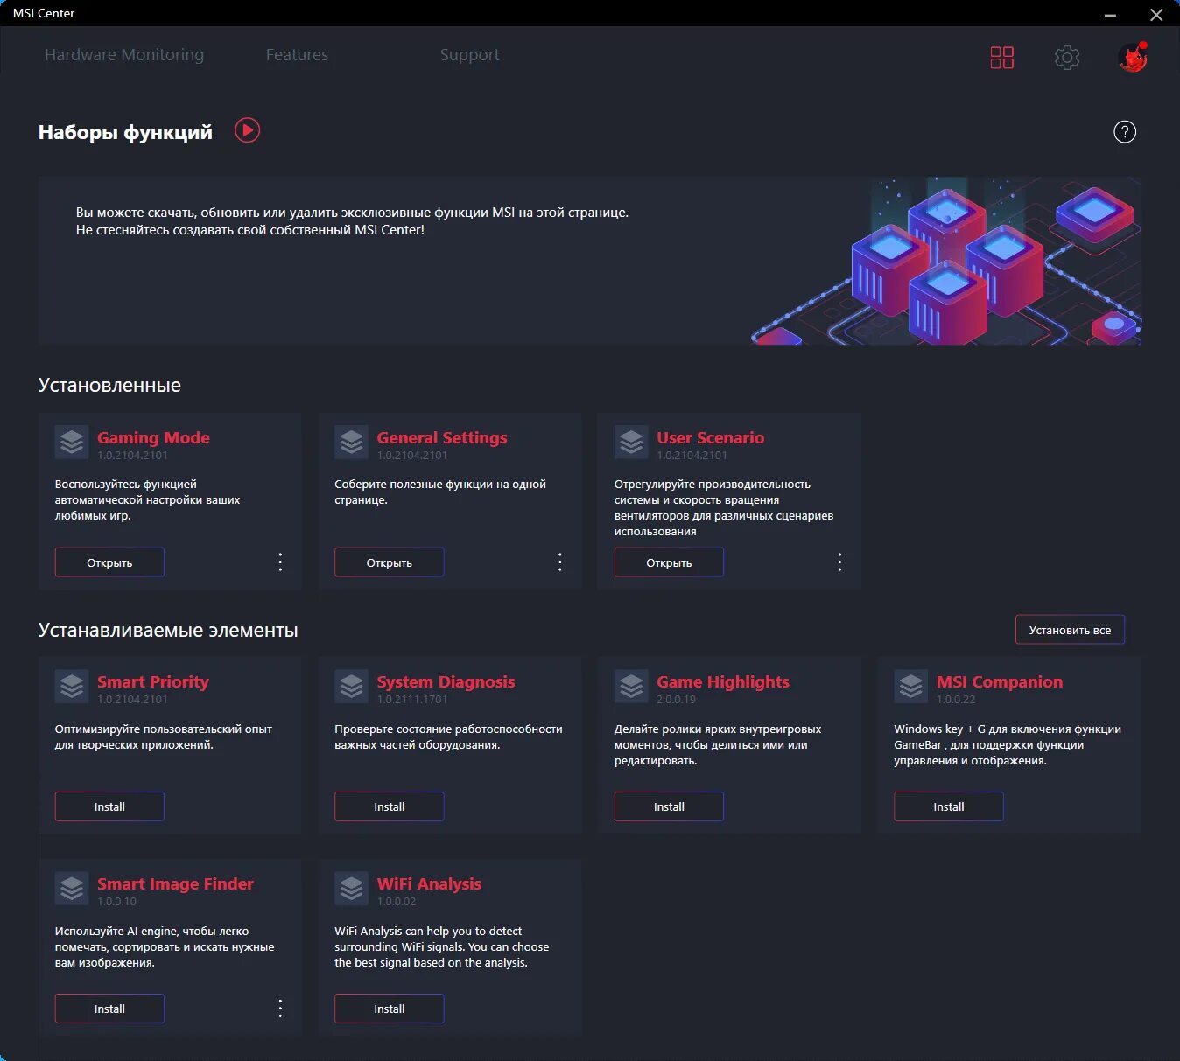Click the Smart Priority title
The height and width of the screenshot is (1061, 1180).
pos(153,681)
